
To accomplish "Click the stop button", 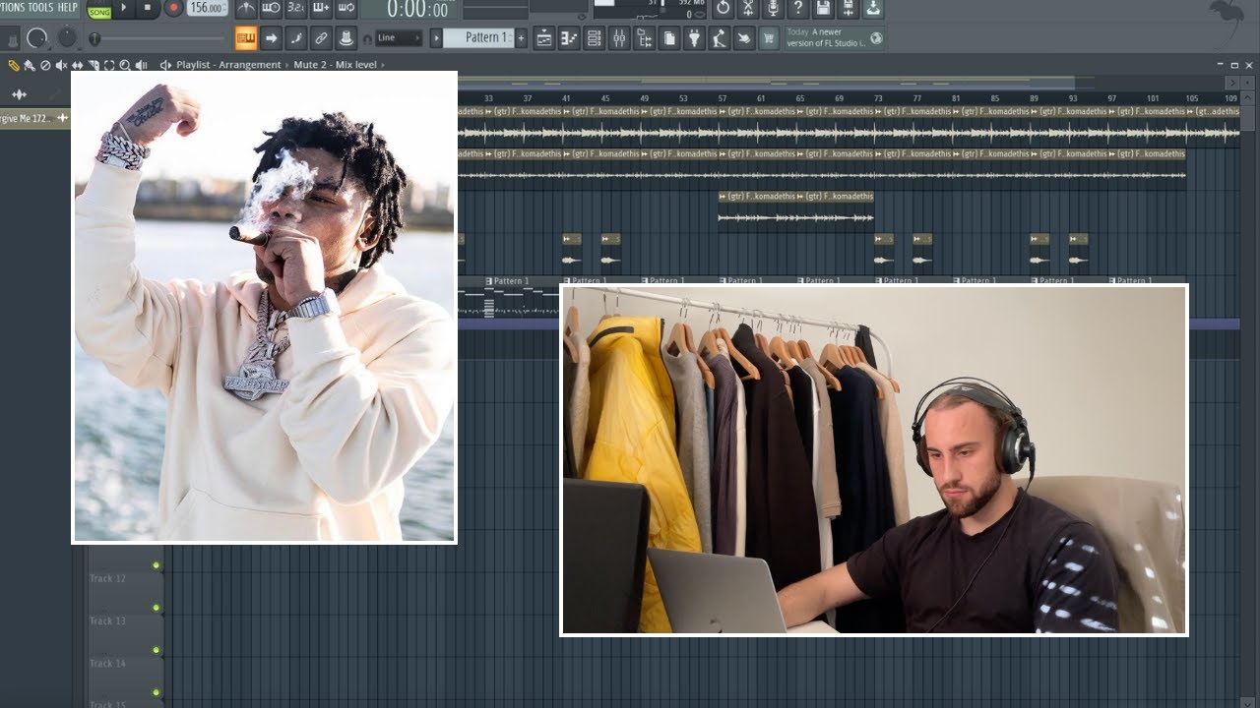I will (148, 8).
